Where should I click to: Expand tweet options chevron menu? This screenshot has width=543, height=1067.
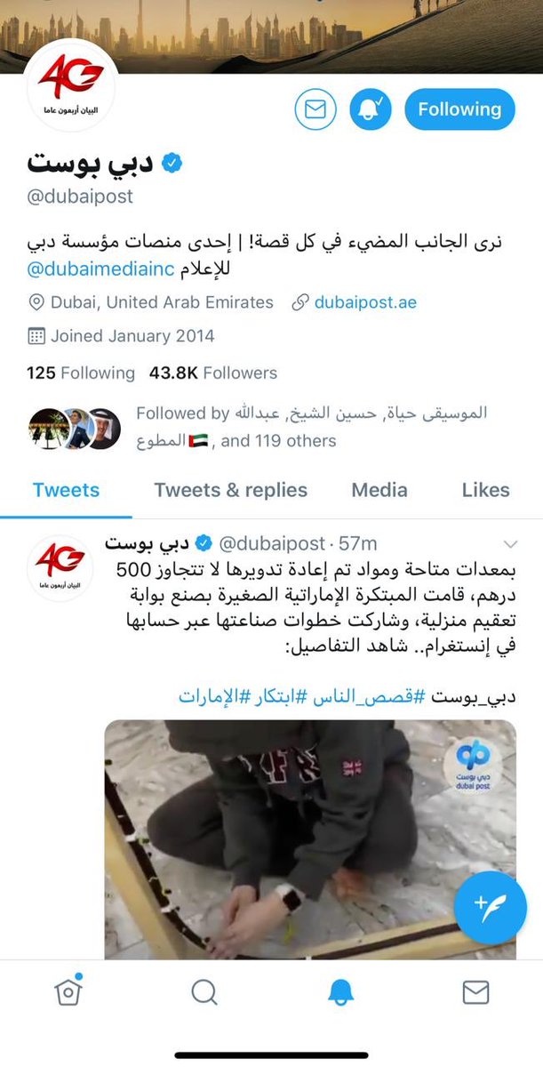510,543
